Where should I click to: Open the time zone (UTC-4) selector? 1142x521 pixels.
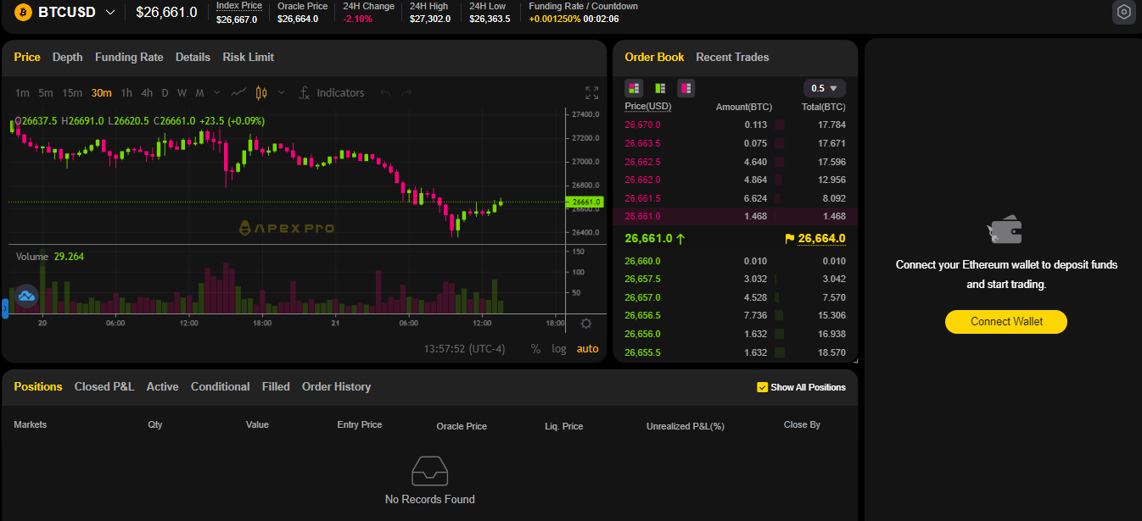tap(464, 348)
